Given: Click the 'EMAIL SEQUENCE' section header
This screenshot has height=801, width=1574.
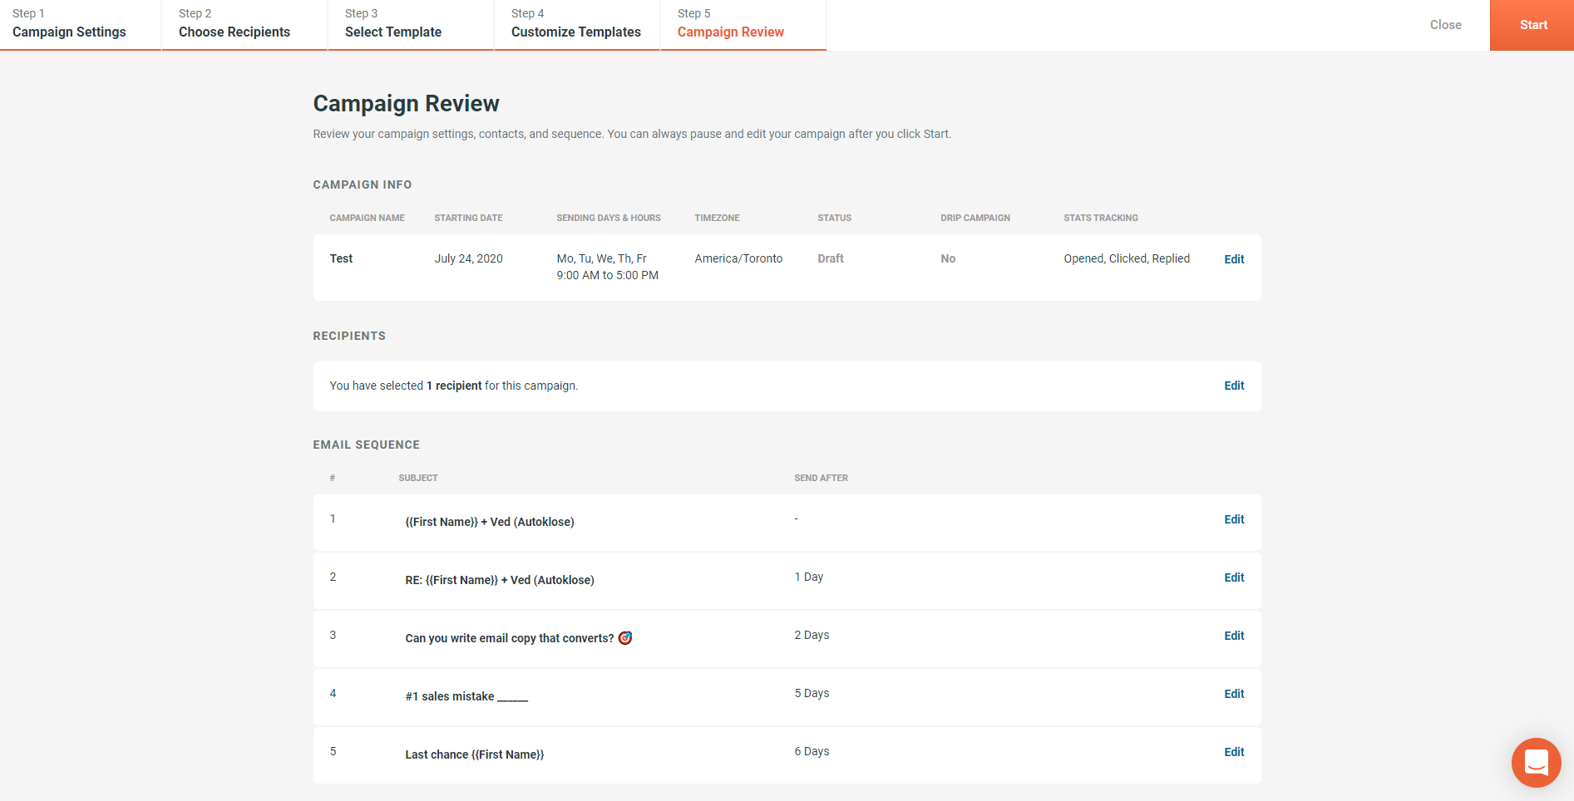Looking at the screenshot, I should pos(366,445).
